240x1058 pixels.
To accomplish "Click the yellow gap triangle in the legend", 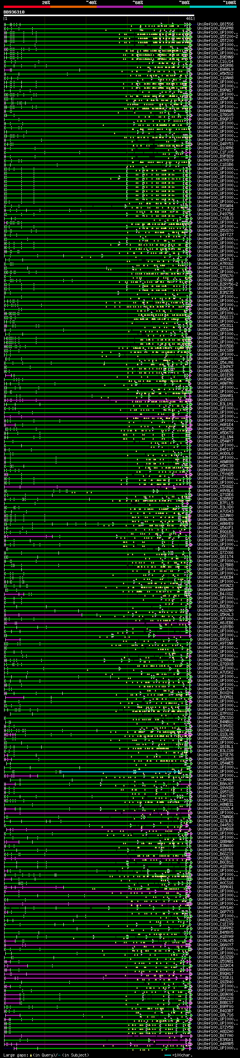I will point(31,1055).
